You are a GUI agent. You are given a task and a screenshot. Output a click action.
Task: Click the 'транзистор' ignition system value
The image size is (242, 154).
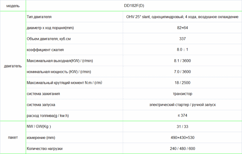click(x=182, y=93)
